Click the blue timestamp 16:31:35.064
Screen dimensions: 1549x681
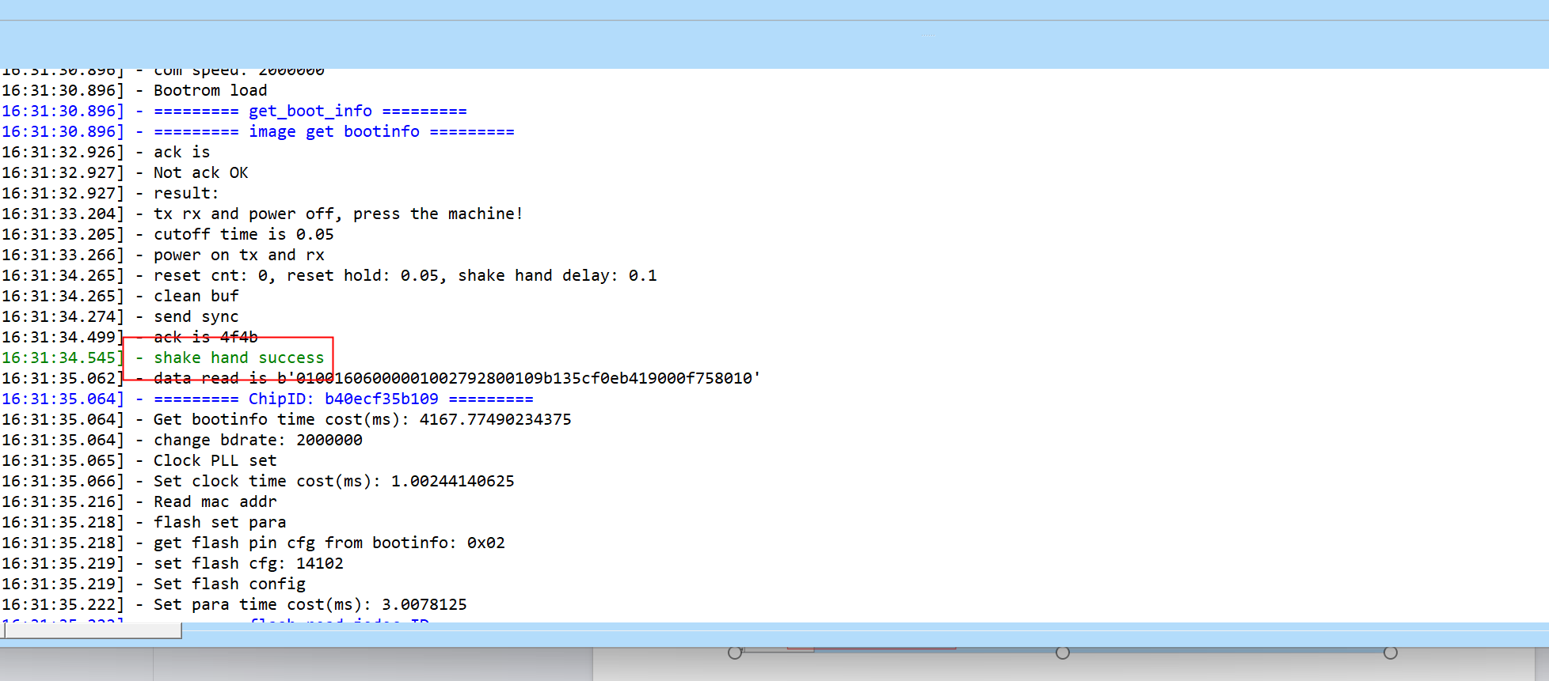point(63,399)
